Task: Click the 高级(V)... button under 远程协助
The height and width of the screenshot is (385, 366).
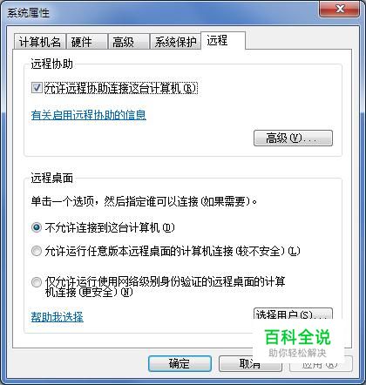Action: pyautogui.click(x=293, y=138)
